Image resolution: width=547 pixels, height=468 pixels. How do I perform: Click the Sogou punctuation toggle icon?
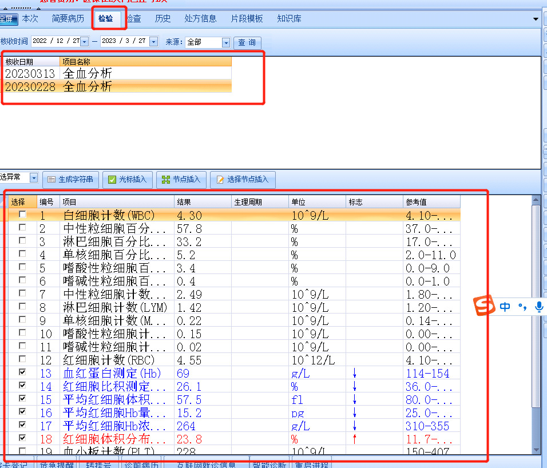pyautogui.click(x=522, y=307)
